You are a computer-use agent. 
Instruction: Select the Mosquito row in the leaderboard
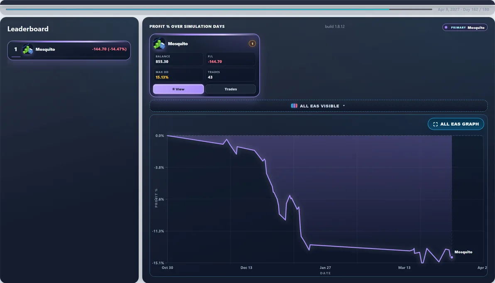click(69, 50)
